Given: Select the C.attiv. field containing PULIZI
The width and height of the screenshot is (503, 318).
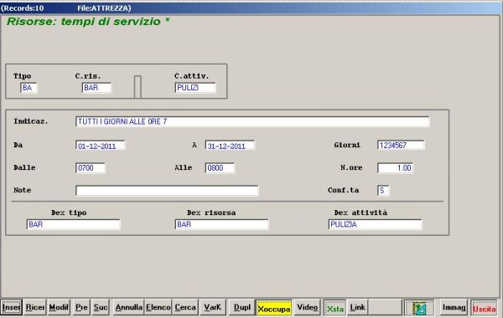Looking at the screenshot, I should [195, 88].
